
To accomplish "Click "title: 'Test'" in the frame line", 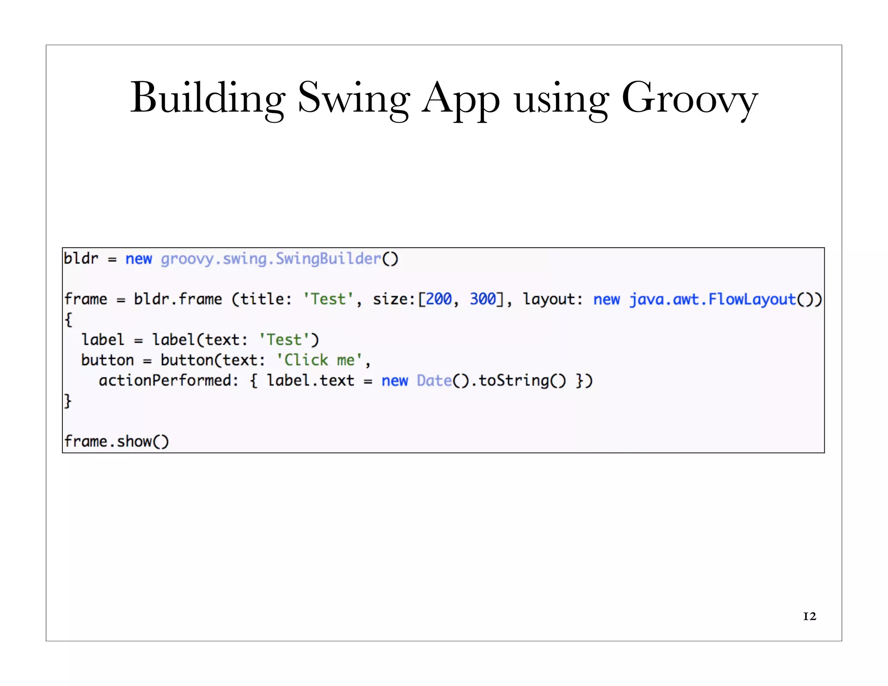I will pos(297,299).
